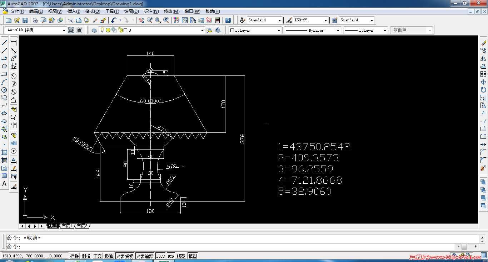Select the Hatch tool
This screenshot has height=262, width=488.
click(4, 152)
